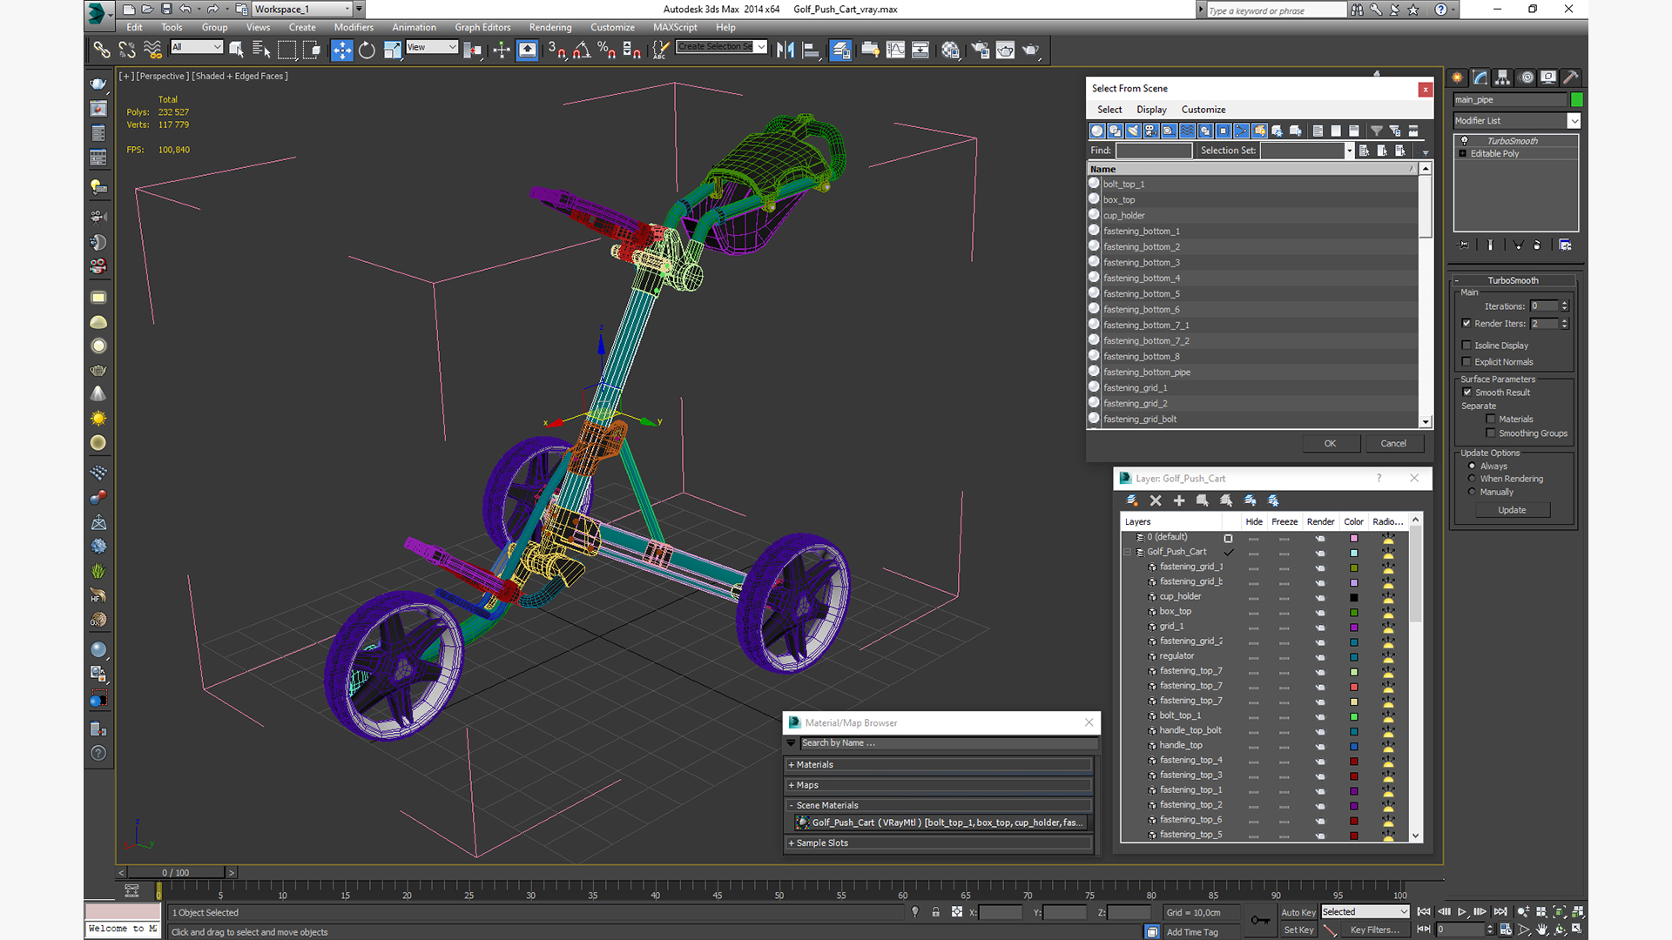The image size is (1672, 940).
Task: Select the Always update radio button
Action: pyautogui.click(x=1472, y=466)
